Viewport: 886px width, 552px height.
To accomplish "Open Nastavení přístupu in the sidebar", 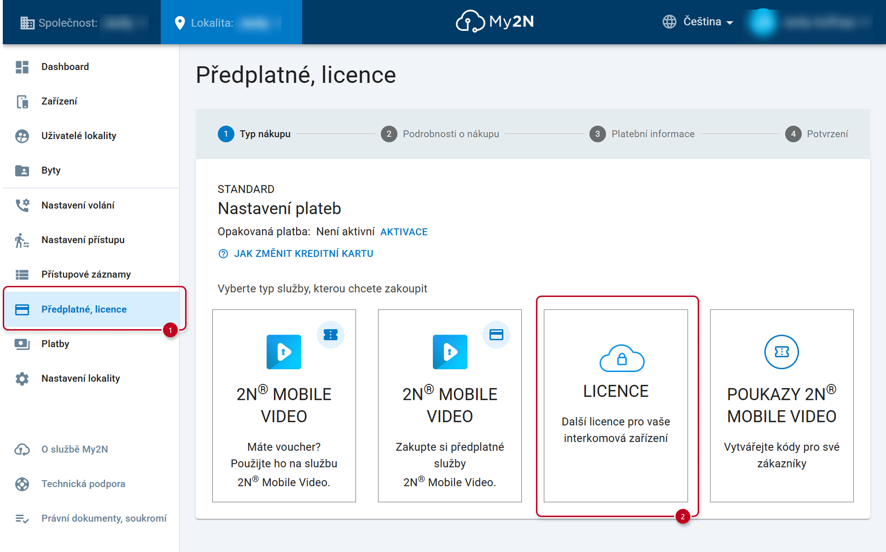I will point(91,240).
